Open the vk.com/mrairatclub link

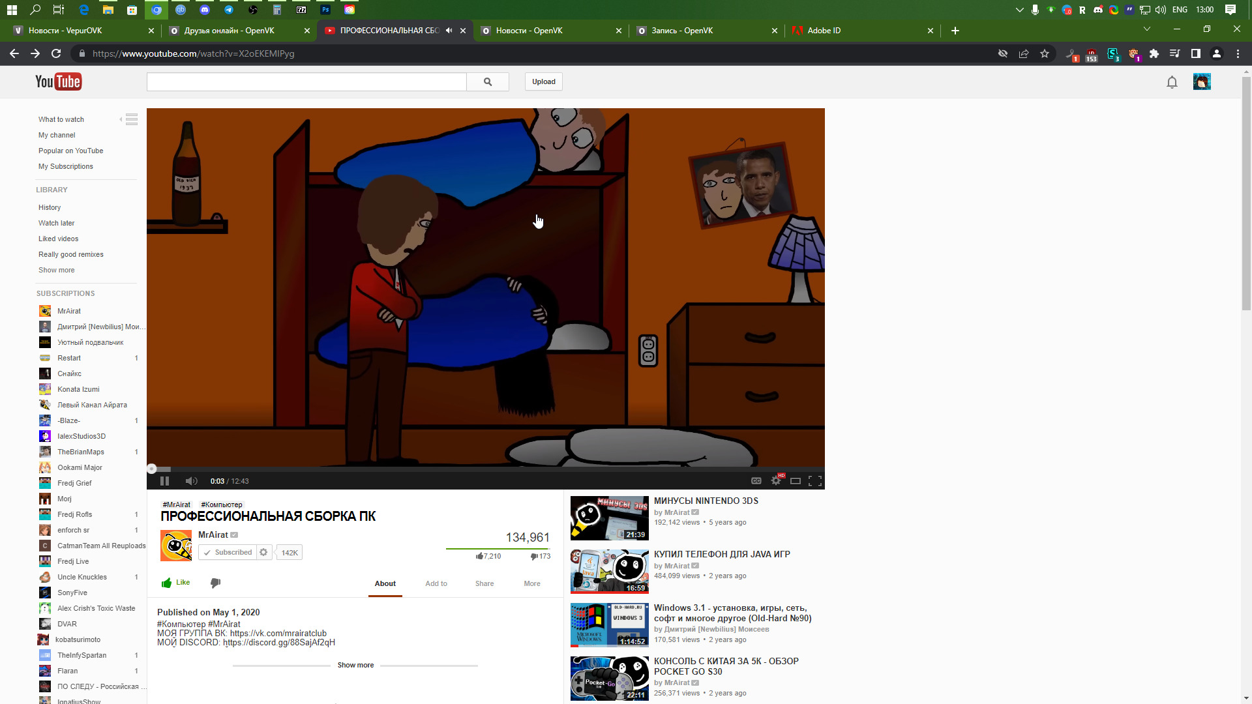pos(278,634)
